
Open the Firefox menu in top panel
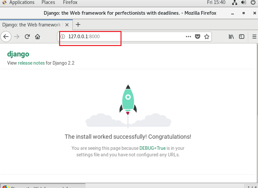[70, 3]
